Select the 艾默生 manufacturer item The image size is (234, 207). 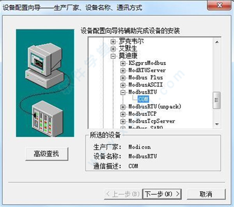click(128, 49)
